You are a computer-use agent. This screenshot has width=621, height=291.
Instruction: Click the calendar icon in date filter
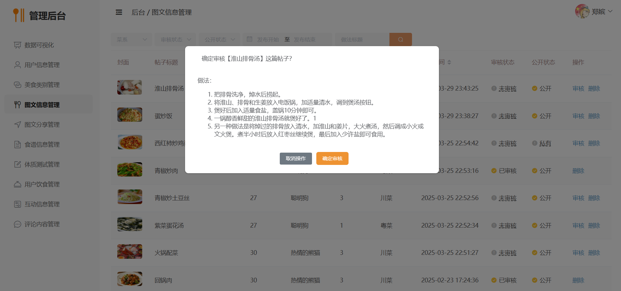click(250, 39)
